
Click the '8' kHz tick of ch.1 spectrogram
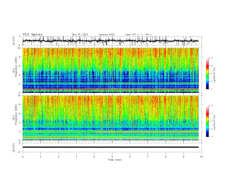[20, 57]
